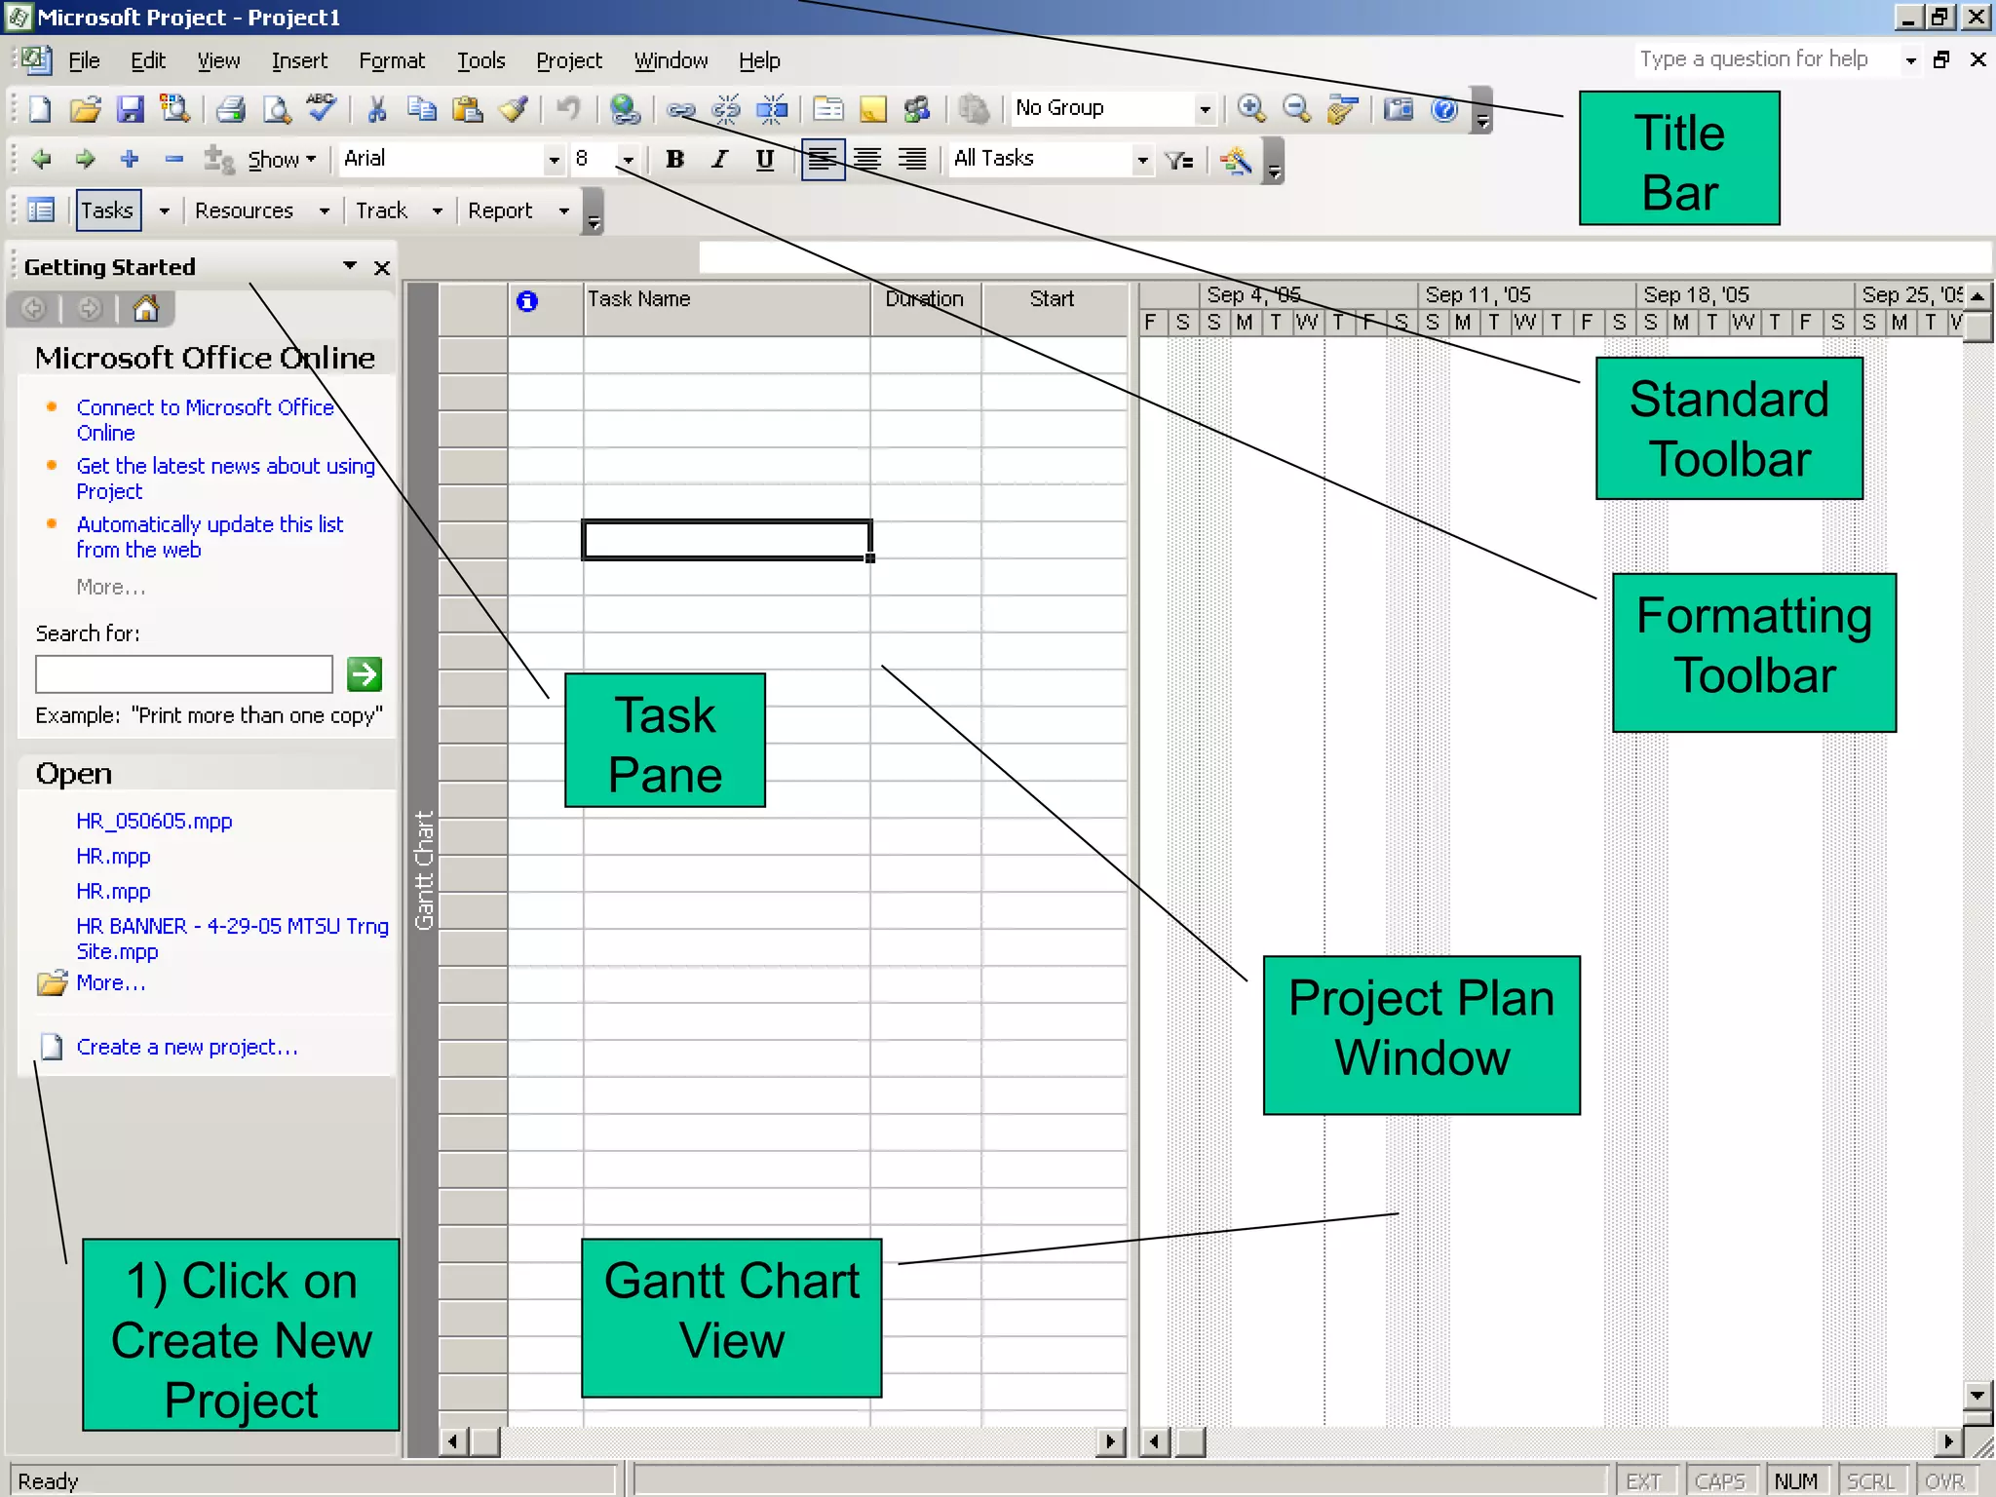Click the Cut scissors icon

[376, 109]
